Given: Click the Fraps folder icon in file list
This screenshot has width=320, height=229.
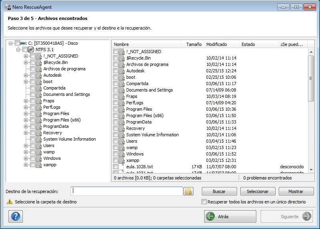Looking at the screenshot, I should point(121,96).
